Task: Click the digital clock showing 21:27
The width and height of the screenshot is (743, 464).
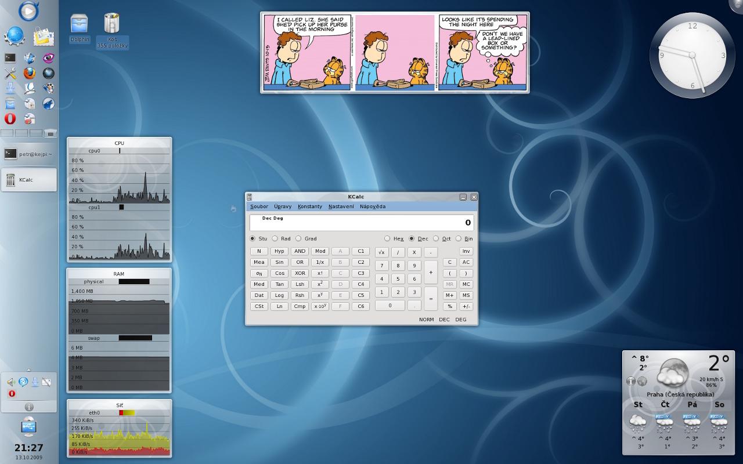Action: 29,448
